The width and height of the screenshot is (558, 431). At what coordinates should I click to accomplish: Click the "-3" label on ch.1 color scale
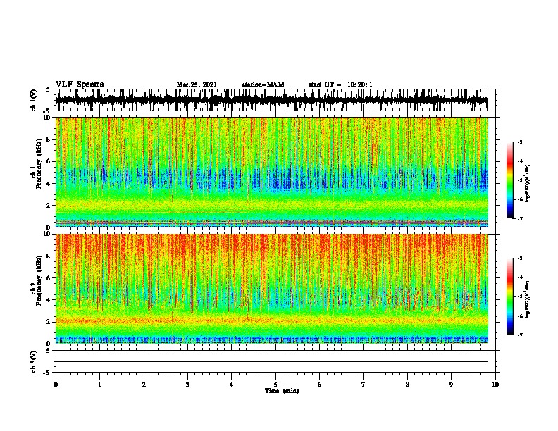pos(520,142)
